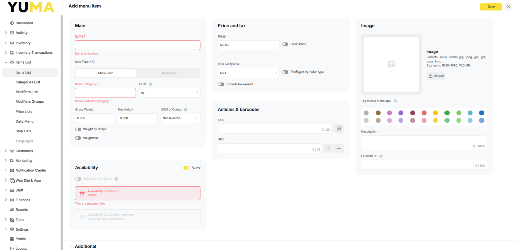Open the GST tax dropdown
The image size is (519, 250).
248,73
